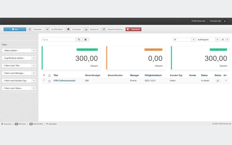Click the Nachrichten footer label
232x145 pixels.
pyautogui.click(x=38, y=124)
